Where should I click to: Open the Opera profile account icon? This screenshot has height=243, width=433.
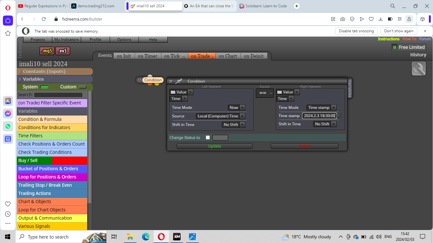(409, 19)
